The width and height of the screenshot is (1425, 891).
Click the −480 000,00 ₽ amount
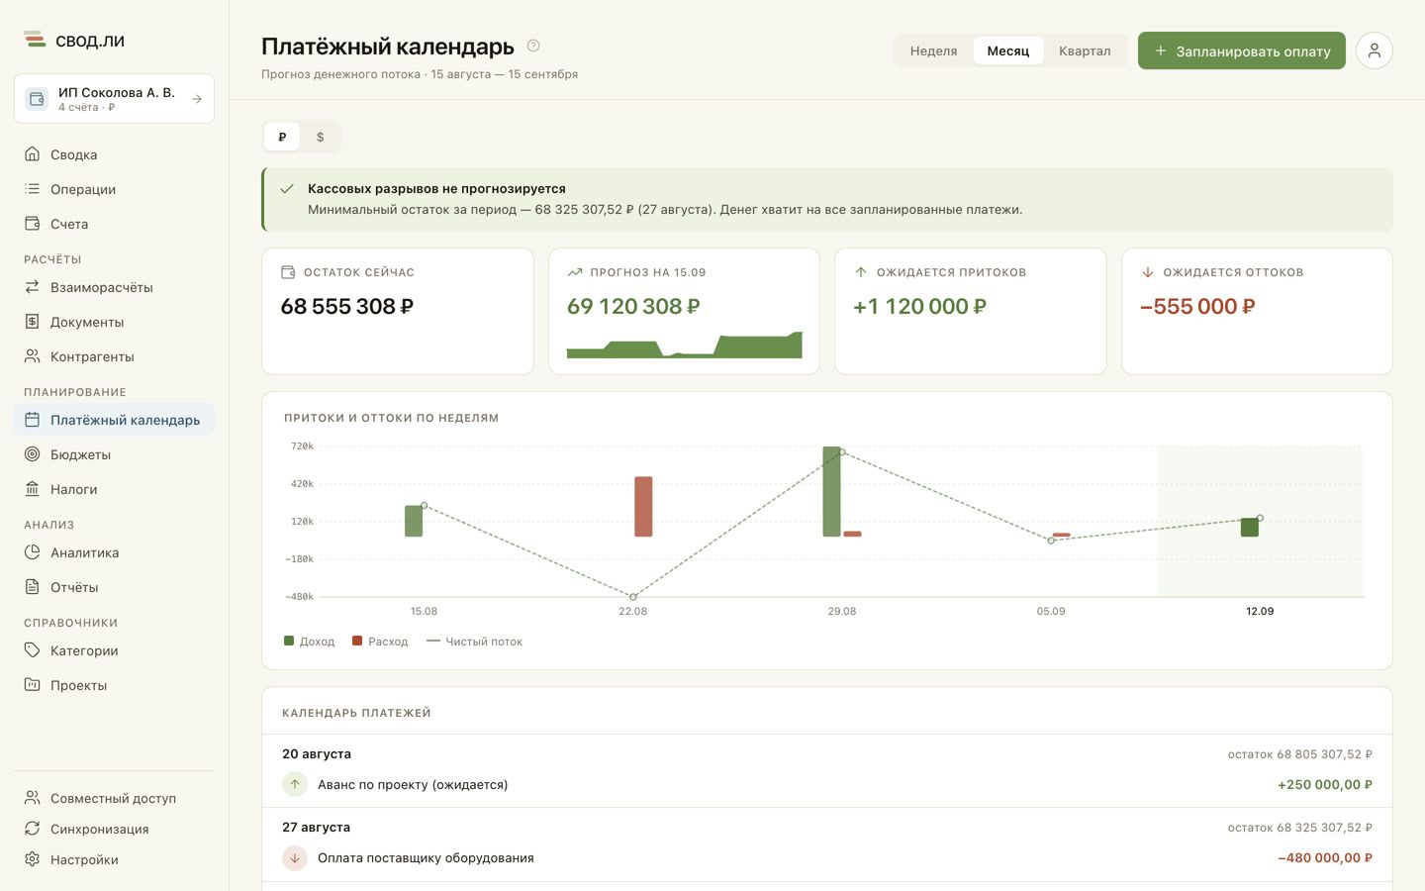1325,857
